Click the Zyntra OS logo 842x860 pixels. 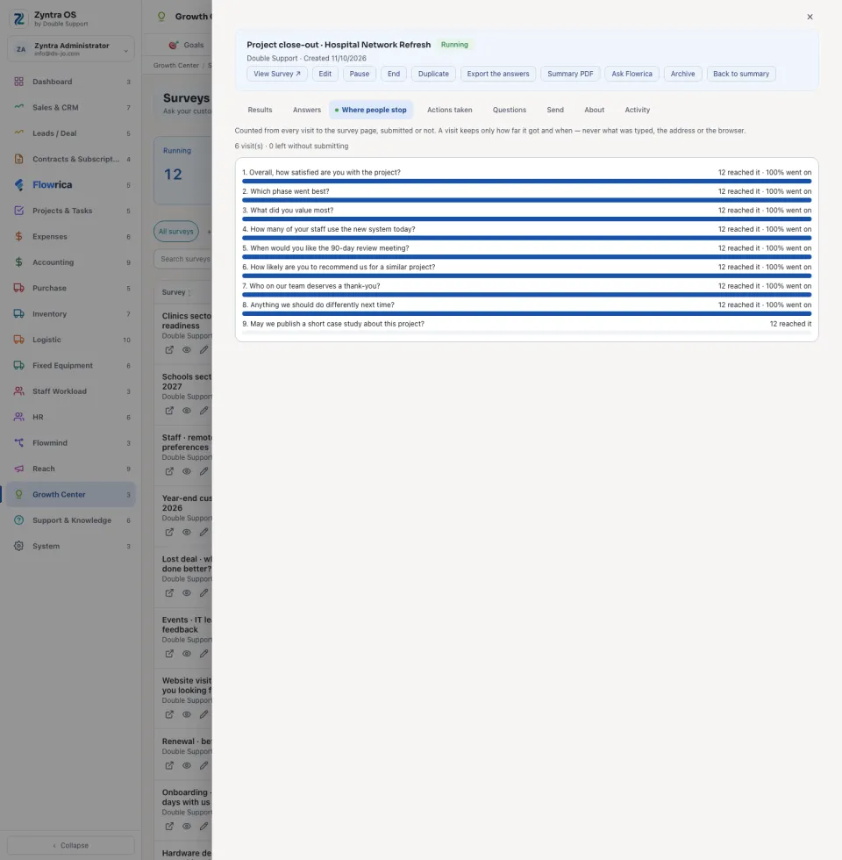pos(19,18)
